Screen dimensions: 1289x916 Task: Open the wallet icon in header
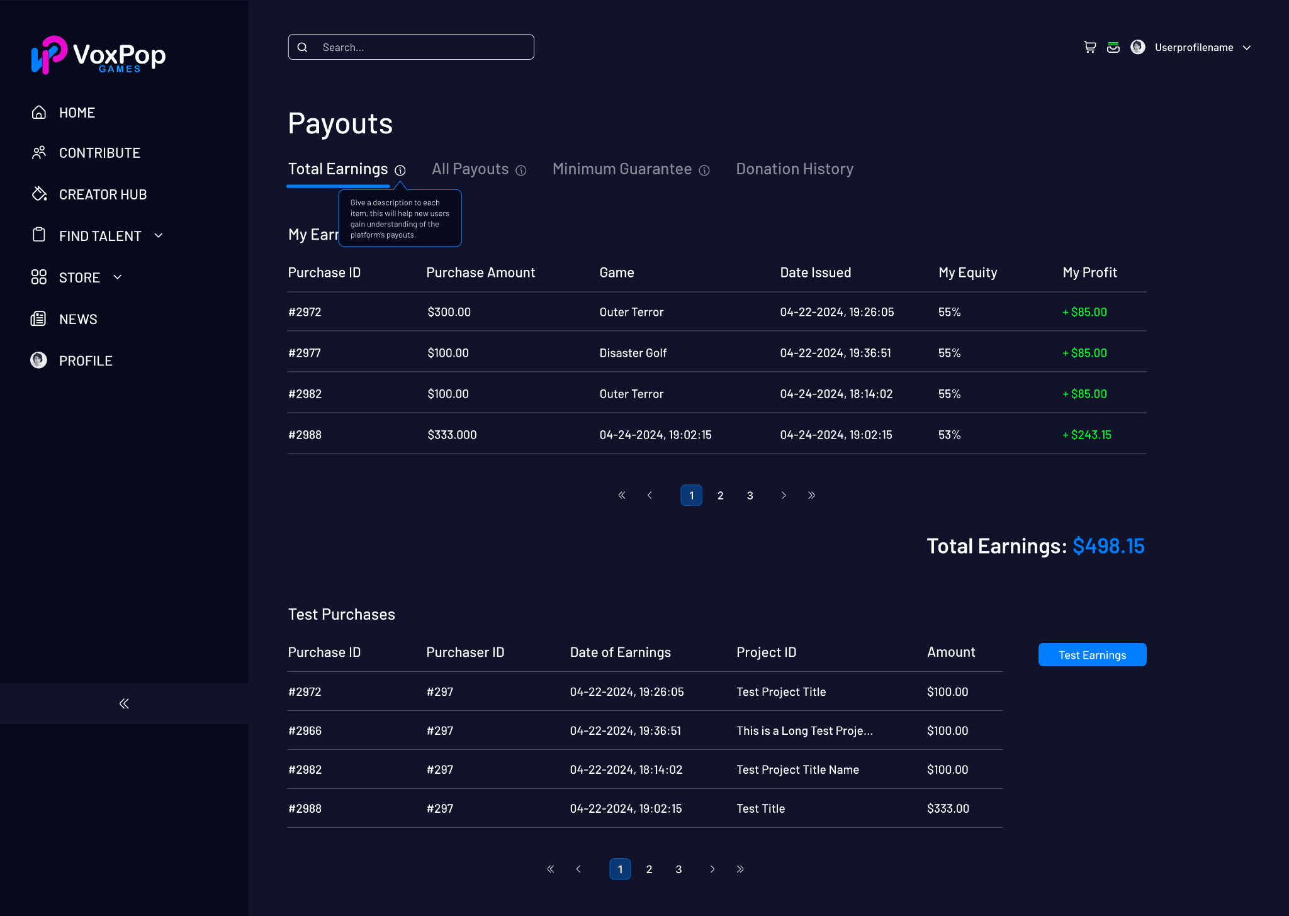[x=1113, y=47]
